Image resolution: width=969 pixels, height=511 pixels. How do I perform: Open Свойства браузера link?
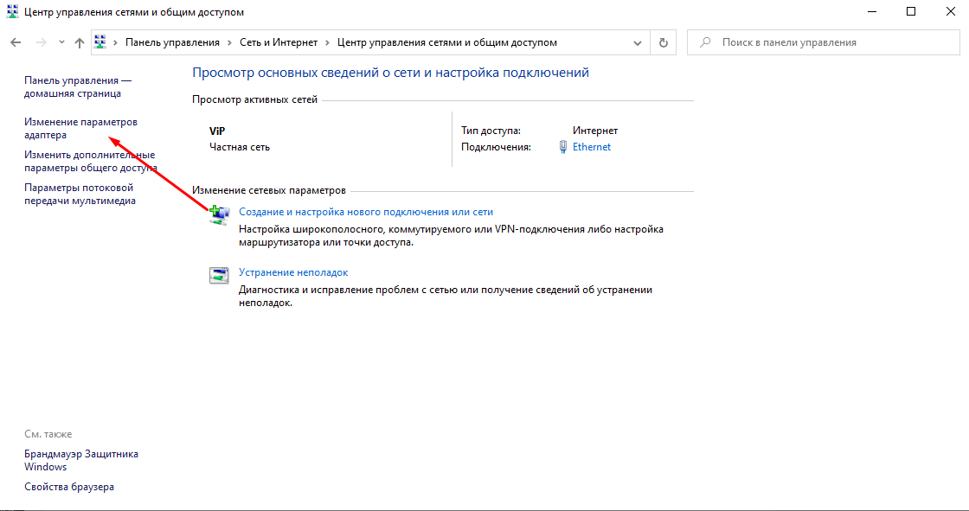coord(69,487)
